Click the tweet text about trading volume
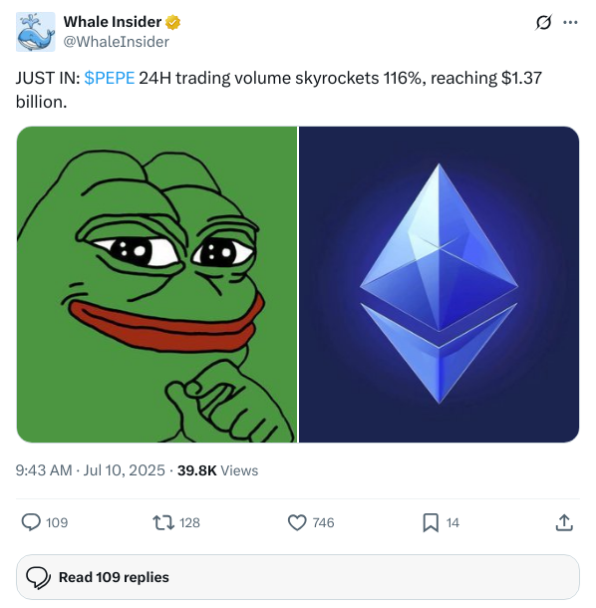Viewport: 596px width, 608px height. [x=278, y=90]
